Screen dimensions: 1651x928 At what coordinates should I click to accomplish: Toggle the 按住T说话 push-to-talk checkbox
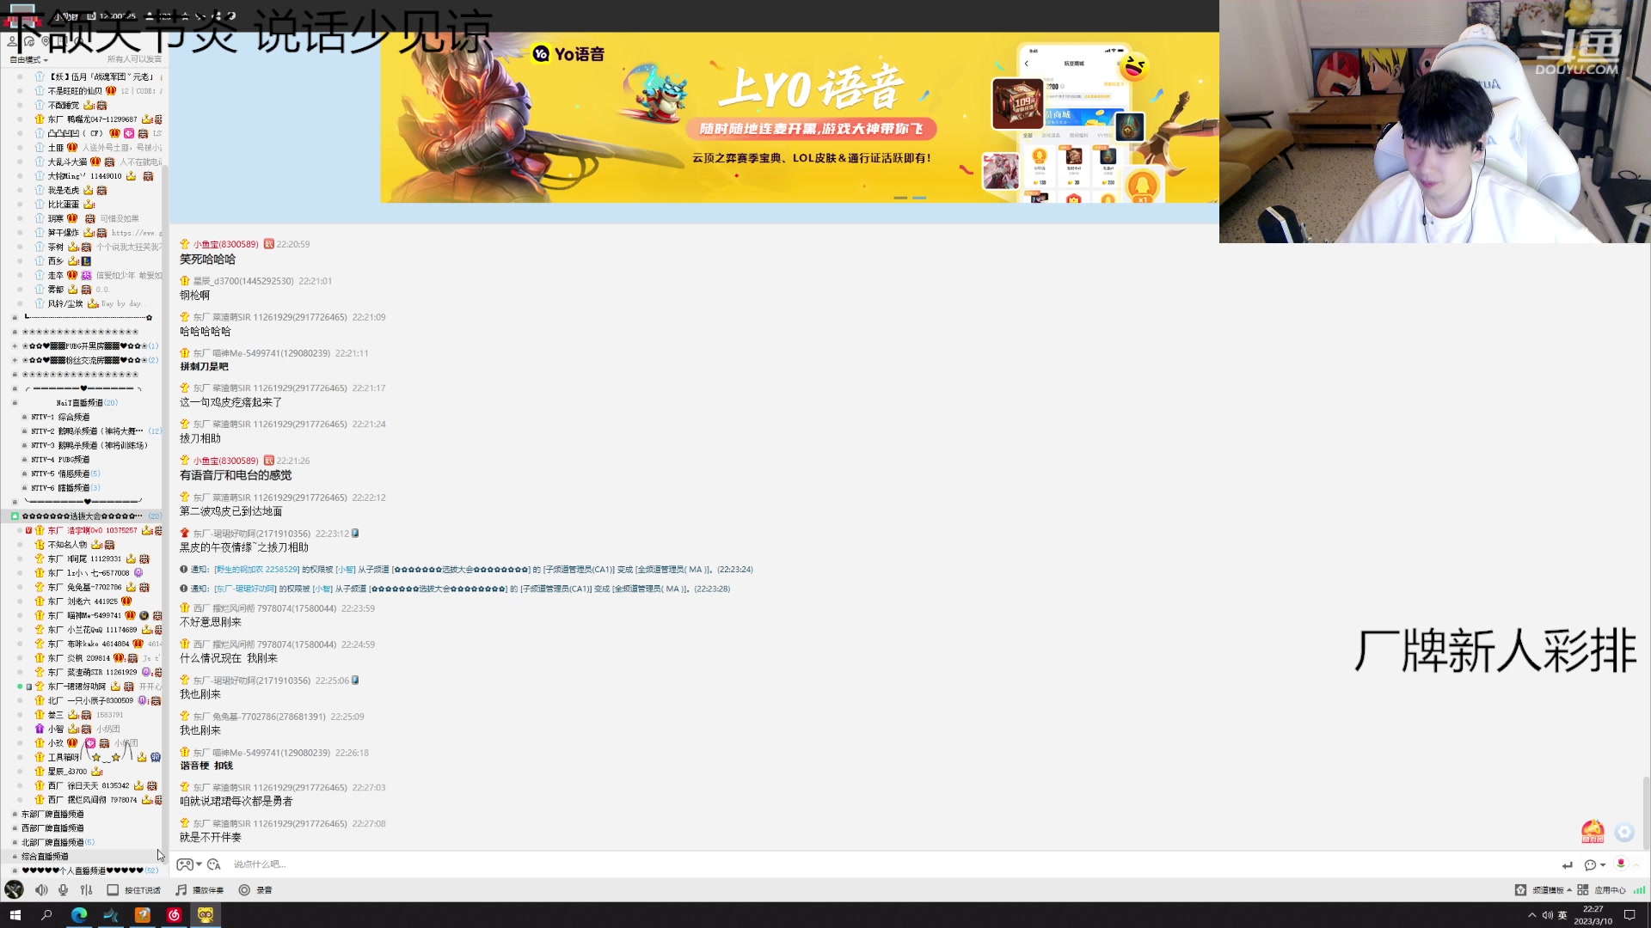point(113,890)
